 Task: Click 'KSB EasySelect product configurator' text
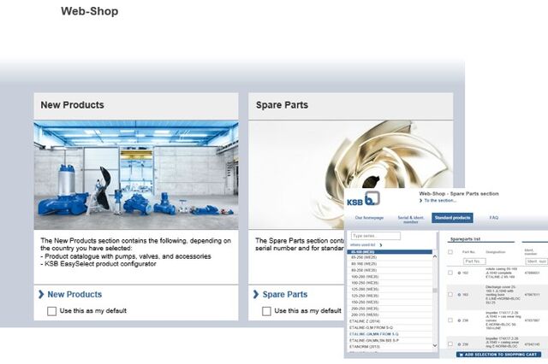coord(98,264)
